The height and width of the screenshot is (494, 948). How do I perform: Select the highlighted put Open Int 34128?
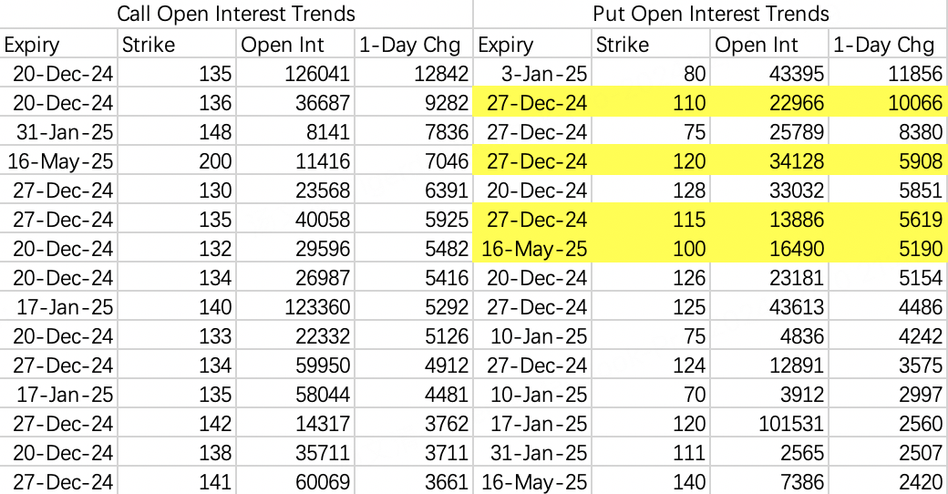click(x=769, y=160)
